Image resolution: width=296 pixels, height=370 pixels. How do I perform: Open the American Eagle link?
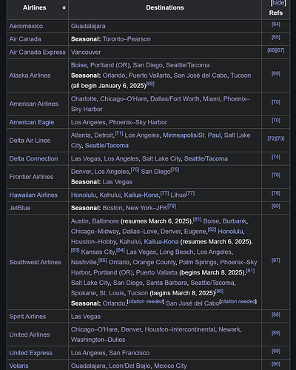(x=32, y=122)
